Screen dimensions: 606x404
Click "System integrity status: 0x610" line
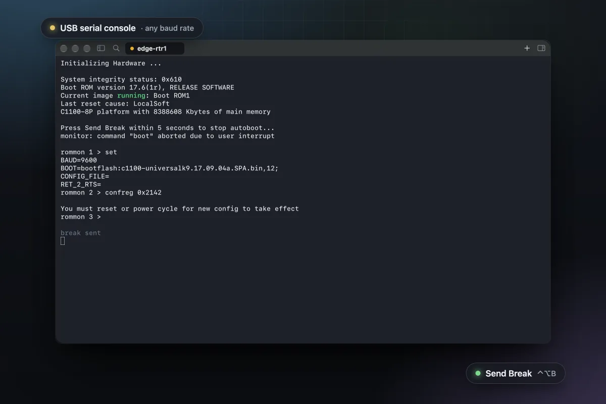[121, 79]
